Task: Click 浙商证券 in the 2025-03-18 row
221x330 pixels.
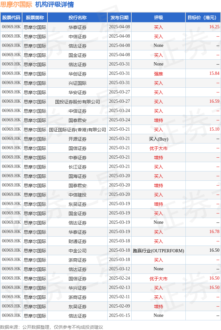Action: coord(77,260)
